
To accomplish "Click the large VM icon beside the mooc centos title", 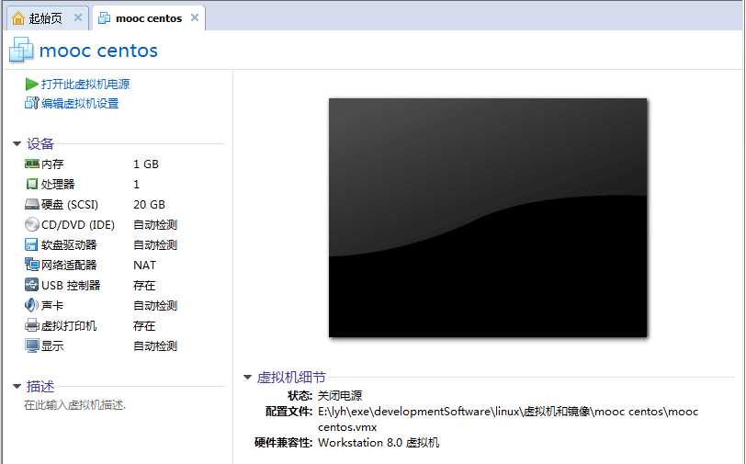I will [x=21, y=50].
